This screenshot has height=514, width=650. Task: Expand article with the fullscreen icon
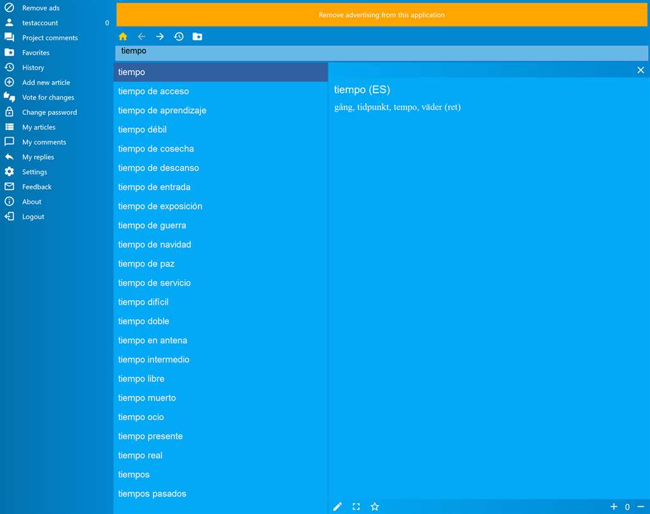[356, 506]
